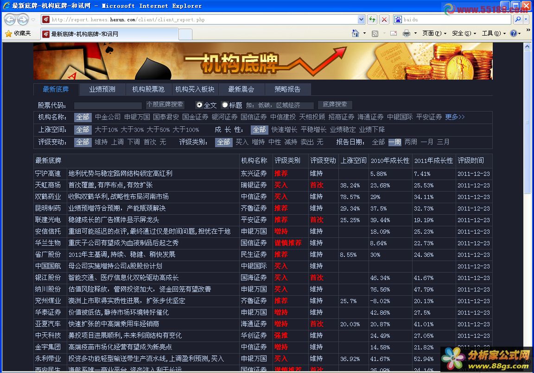This screenshot has width=534, height=373.
Task: Click the 底牌搜索 button
Action: click(x=335, y=105)
